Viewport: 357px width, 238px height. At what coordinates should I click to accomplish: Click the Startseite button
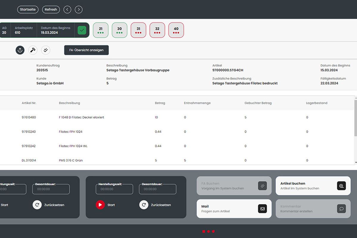[28, 10]
